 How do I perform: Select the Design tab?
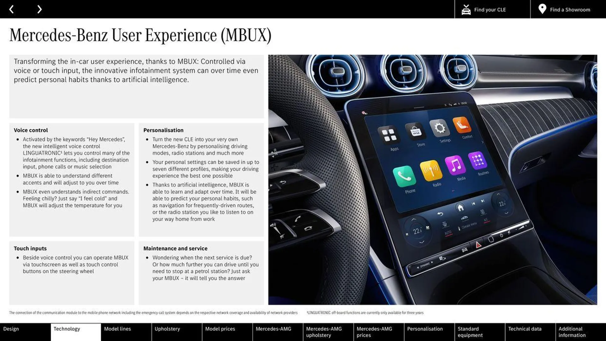pos(11,329)
